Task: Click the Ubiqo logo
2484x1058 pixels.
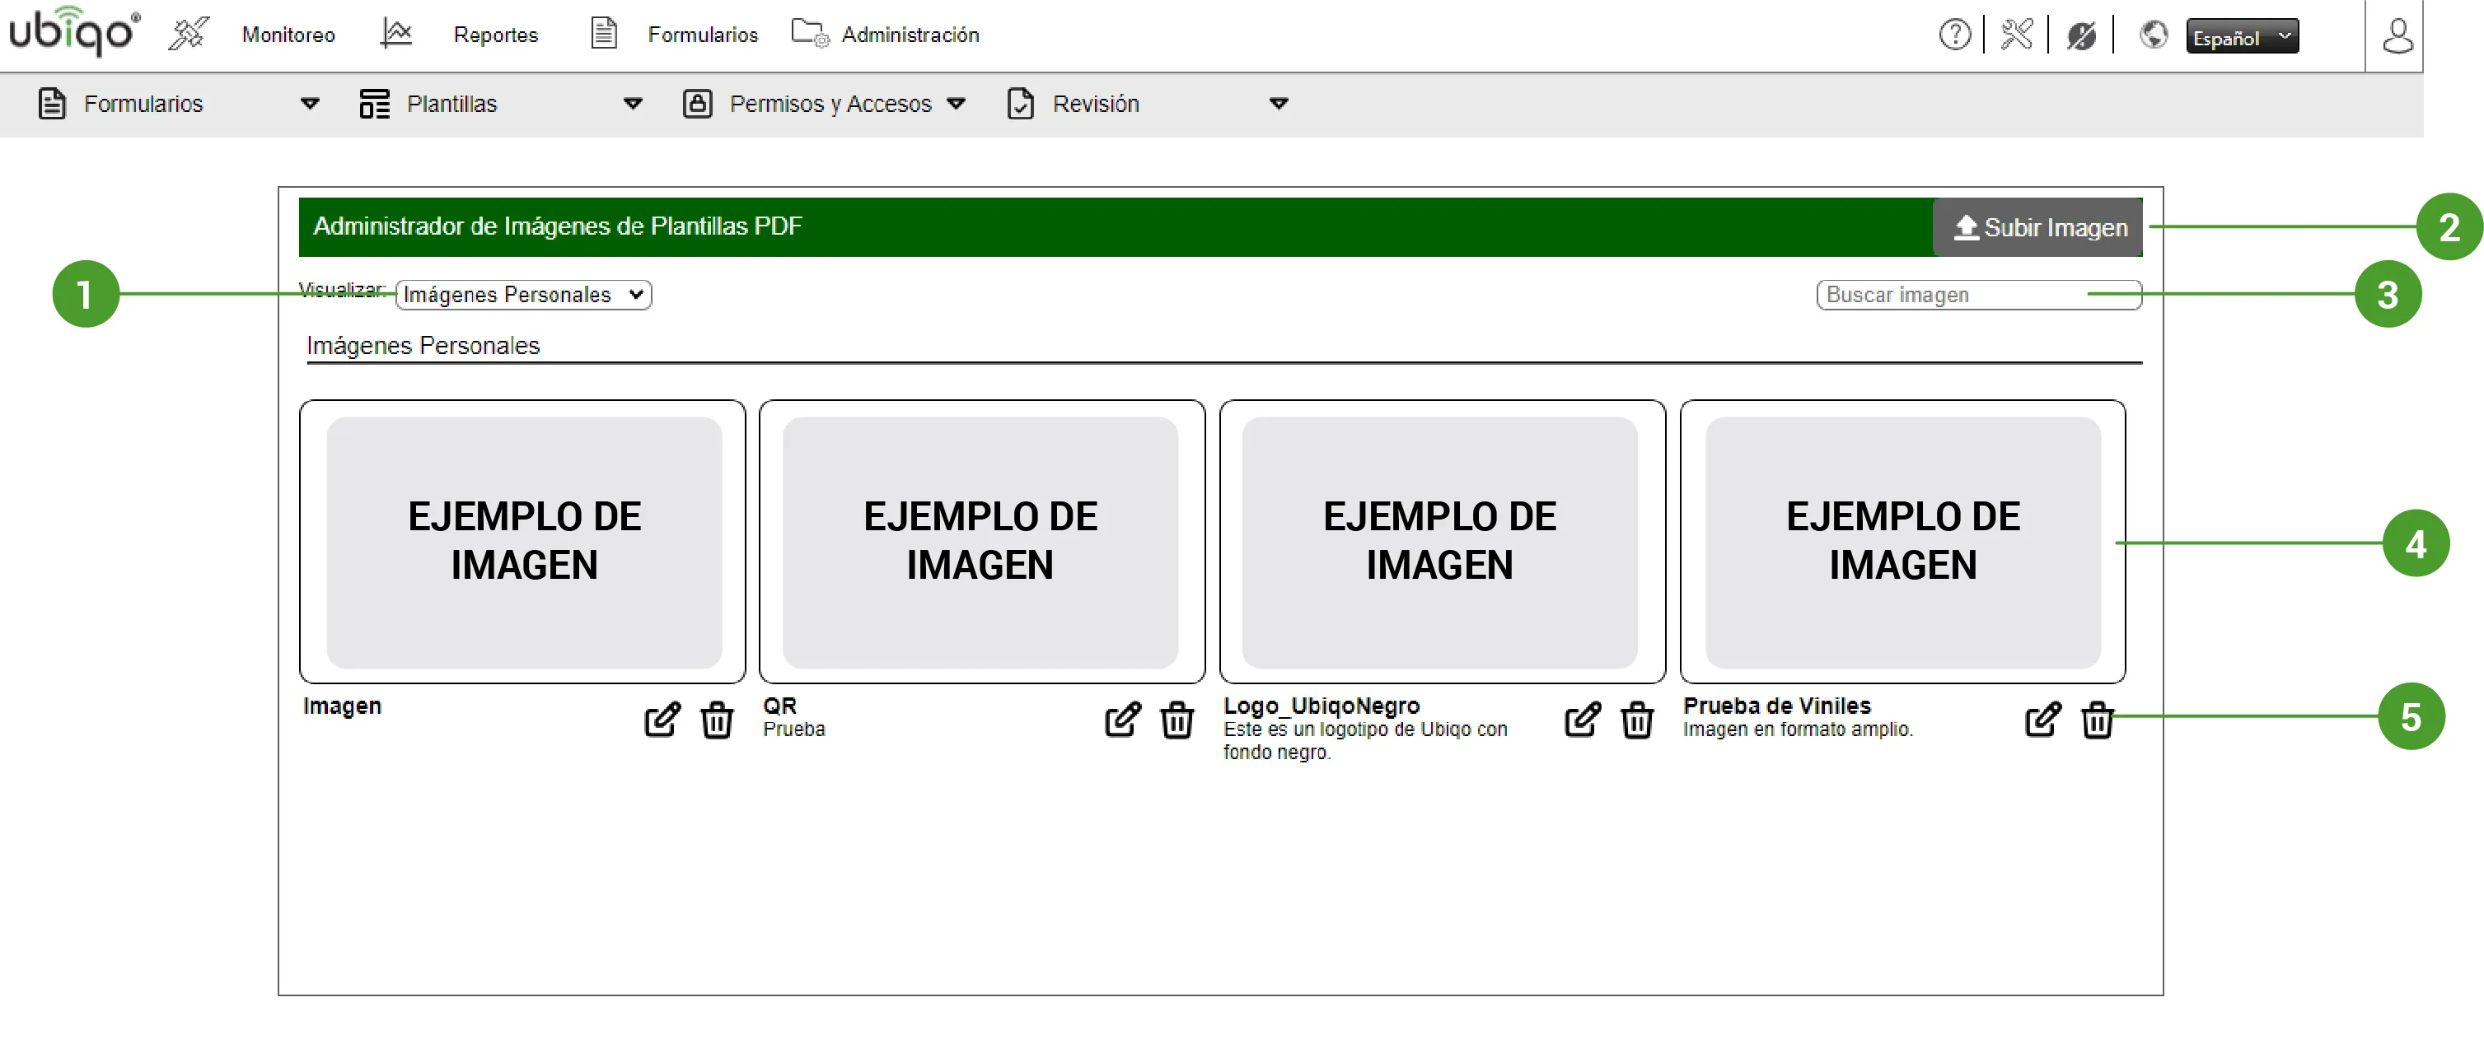Action: click(73, 32)
